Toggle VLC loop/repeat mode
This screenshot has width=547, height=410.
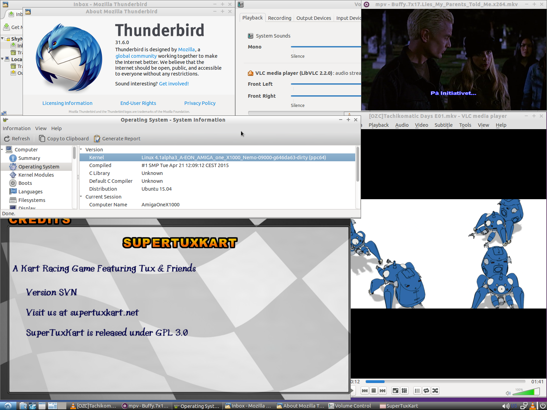click(x=426, y=391)
